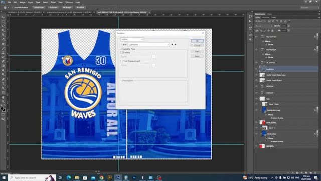Screen dimensions: 321x181
Task: Select the Pen tool
Action: point(3,79)
